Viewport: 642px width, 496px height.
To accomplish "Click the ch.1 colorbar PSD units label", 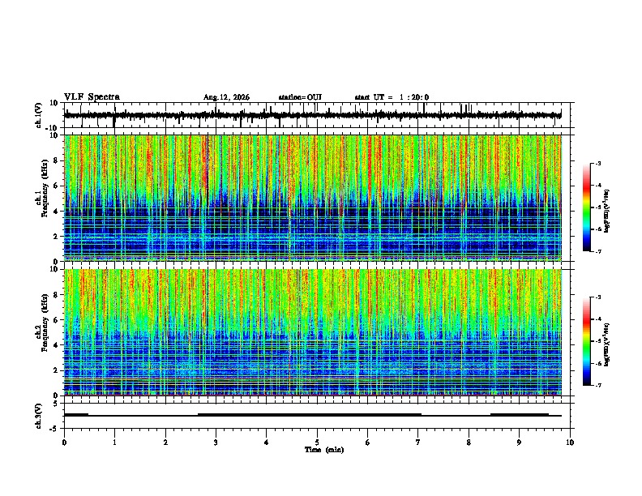I will click(607, 212).
